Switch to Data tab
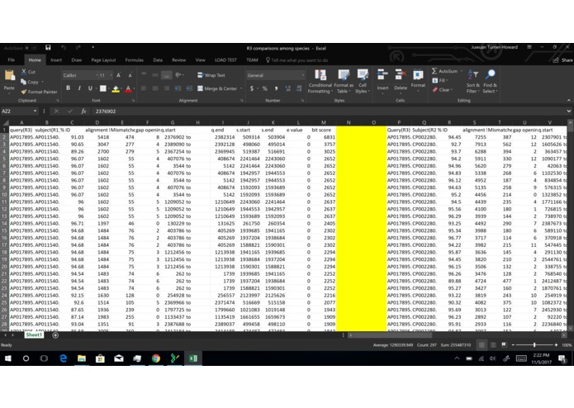Viewport: 574px width, 408px height. click(x=158, y=60)
